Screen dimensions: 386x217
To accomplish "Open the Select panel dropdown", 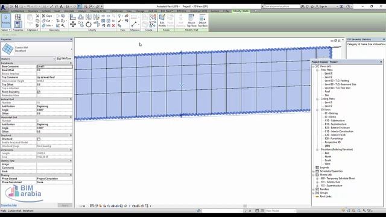I will [5, 30].
